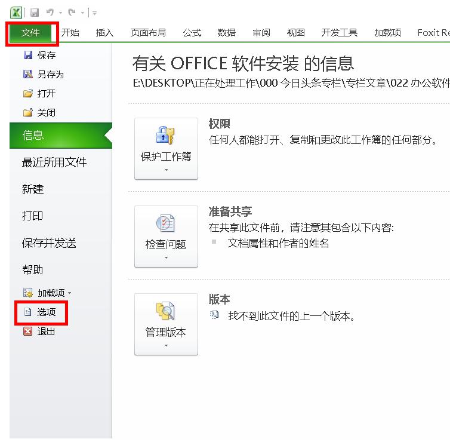Open the Redo history dropdown arrow
The width and height of the screenshot is (450, 448).
tap(82, 13)
